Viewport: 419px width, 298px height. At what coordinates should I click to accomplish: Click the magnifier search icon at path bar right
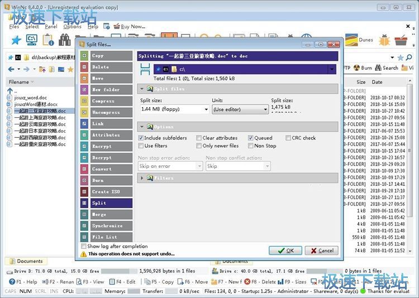click(409, 57)
